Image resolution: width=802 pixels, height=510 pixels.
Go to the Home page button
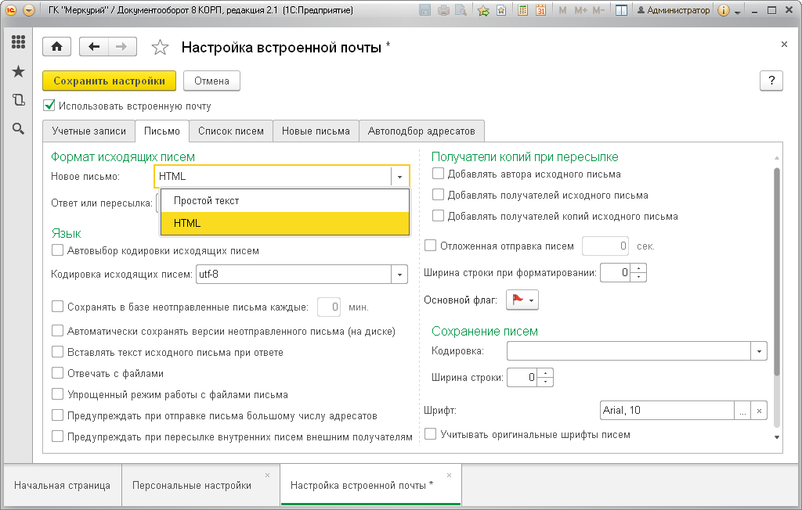(x=56, y=47)
